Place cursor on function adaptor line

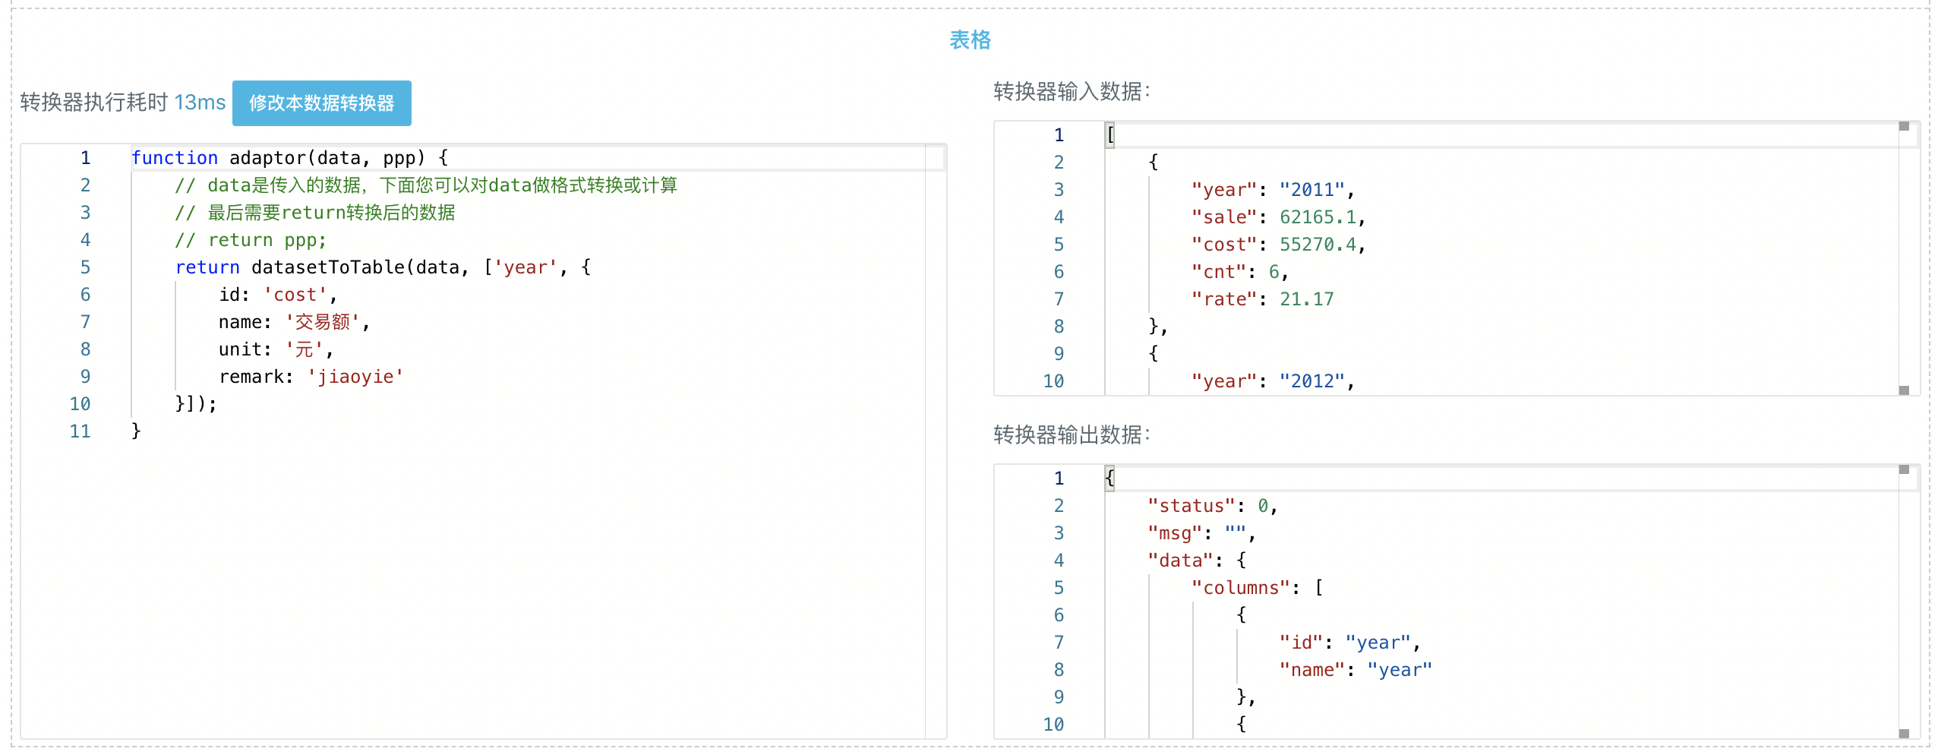click(x=289, y=158)
